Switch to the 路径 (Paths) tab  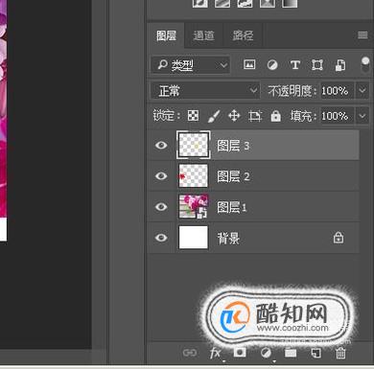[x=243, y=35]
